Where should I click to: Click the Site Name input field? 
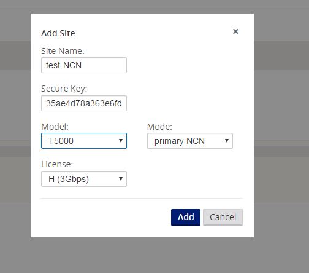point(84,65)
